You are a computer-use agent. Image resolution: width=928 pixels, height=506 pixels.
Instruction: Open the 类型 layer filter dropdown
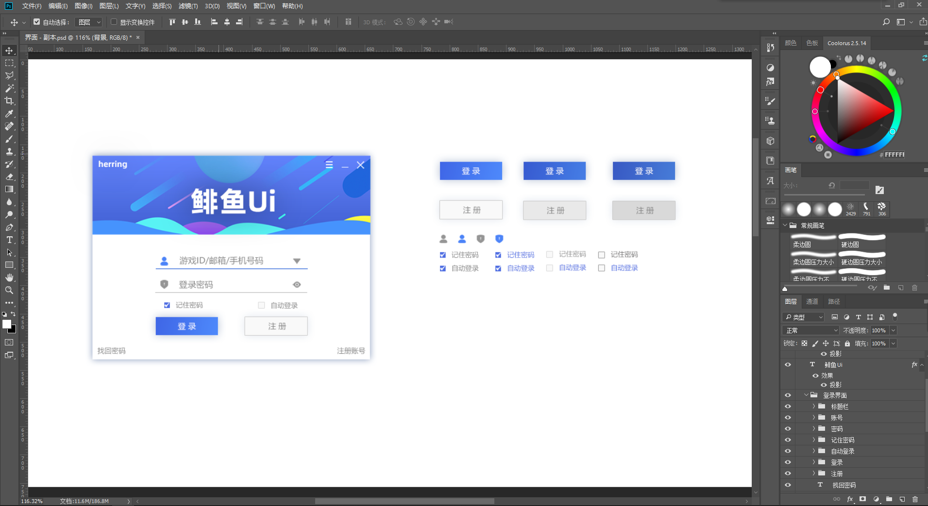[x=804, y=317]
